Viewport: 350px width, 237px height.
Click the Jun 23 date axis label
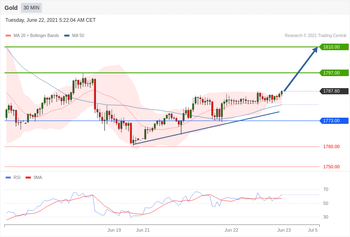click(284, 230)
